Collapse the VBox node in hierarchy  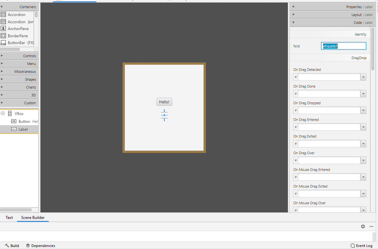3,113
